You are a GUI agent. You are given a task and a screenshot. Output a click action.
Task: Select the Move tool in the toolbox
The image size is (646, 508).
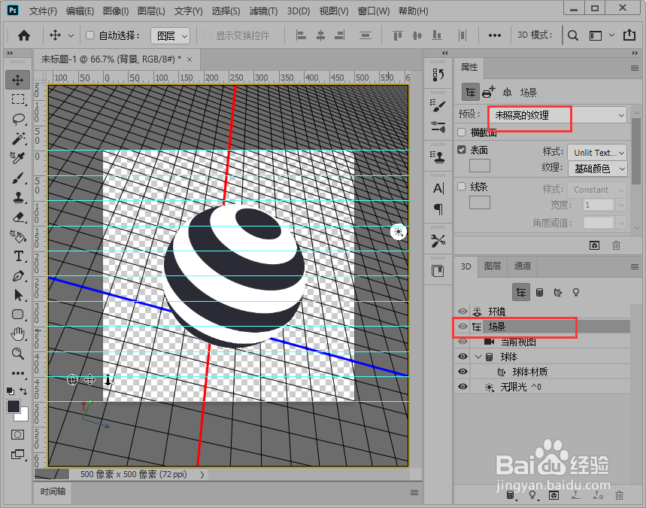(18, 80)
